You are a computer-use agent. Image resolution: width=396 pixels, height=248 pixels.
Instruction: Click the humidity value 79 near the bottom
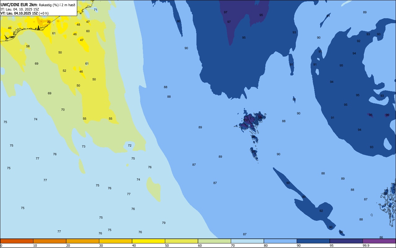pos(164,223)
